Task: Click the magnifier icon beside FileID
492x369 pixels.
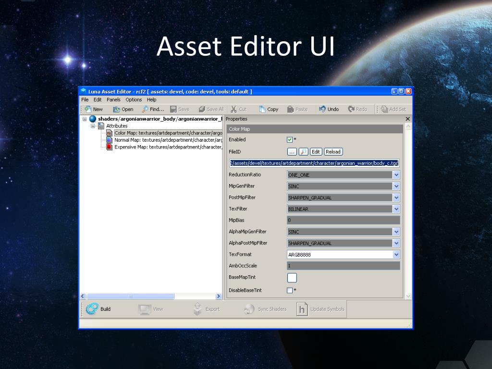Action: [303, 151]
